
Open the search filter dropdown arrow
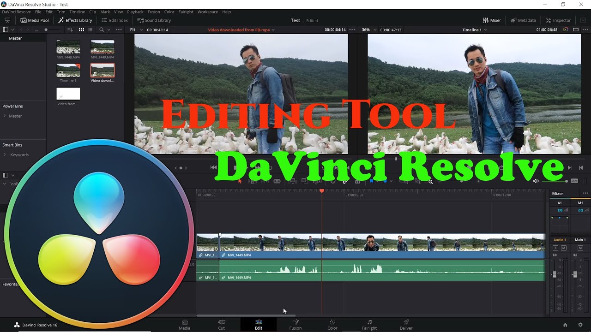click(109, 30)
